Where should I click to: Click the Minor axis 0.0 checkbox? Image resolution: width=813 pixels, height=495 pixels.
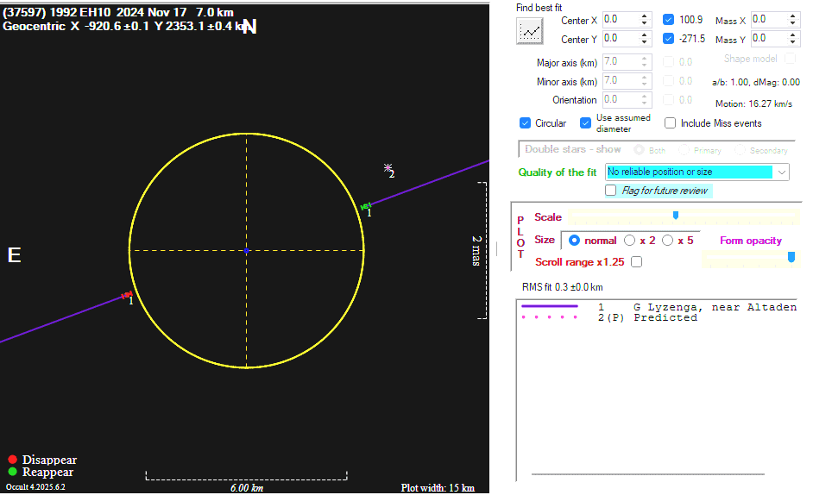(x=668, y=81)
